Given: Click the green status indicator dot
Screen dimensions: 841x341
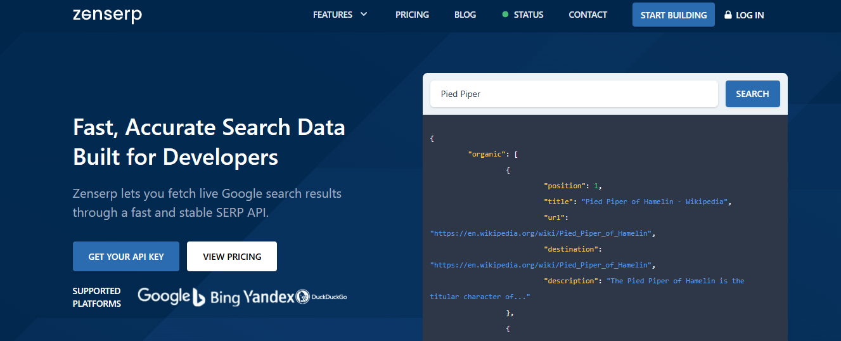Looking at the screenshot, I should (505, 15).
